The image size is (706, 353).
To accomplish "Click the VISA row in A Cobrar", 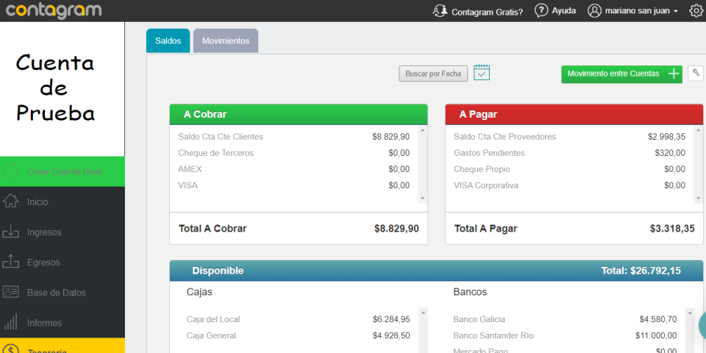I will pos(294,185).
